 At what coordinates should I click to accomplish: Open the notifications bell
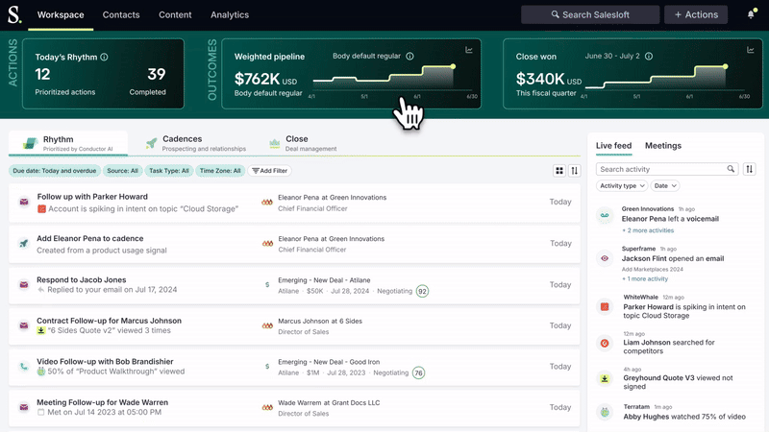[x=751, y=14]
